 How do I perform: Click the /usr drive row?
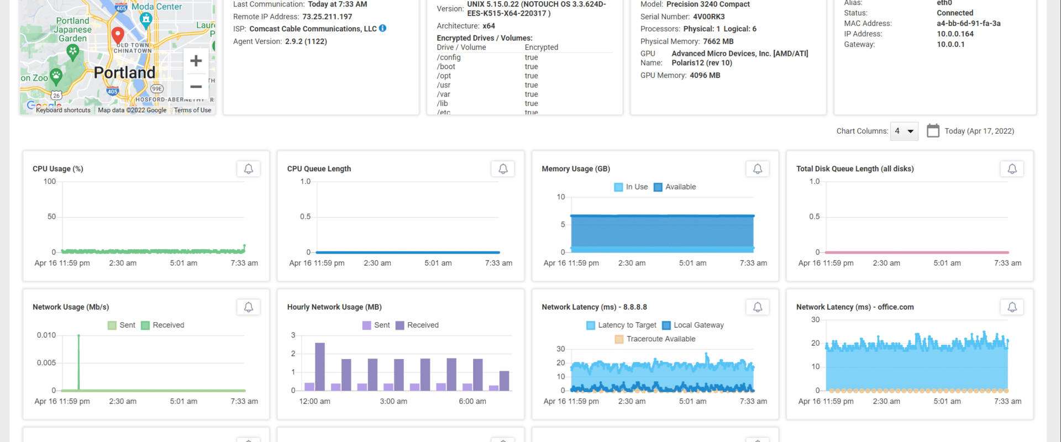(524, 85)
